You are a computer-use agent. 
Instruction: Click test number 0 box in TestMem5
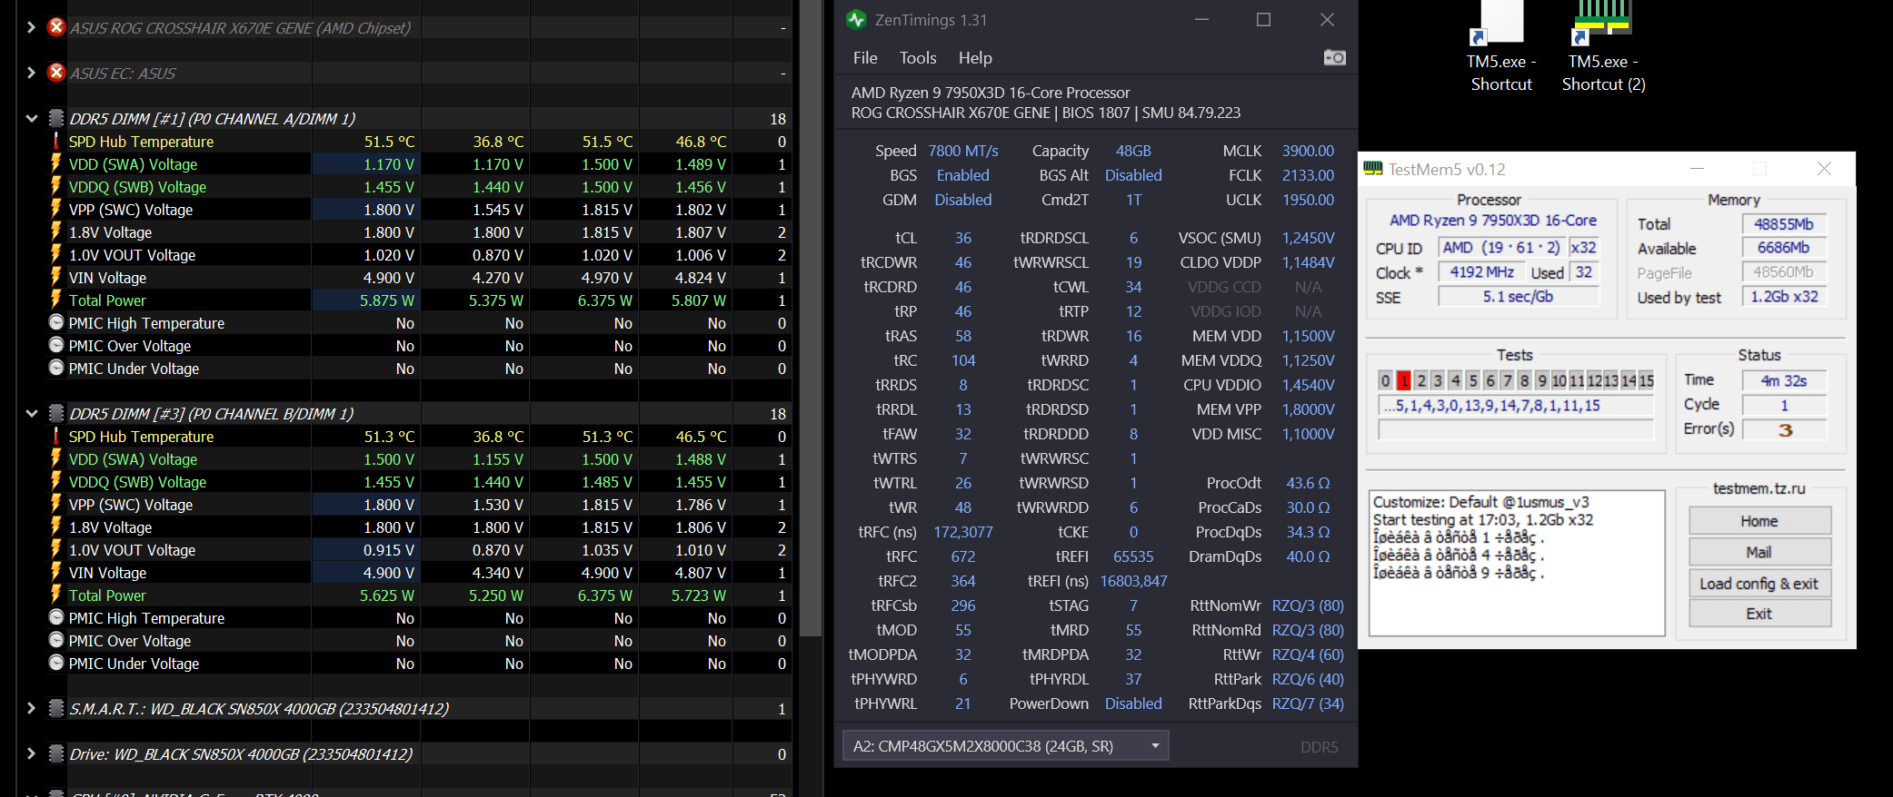[1386, 380]
